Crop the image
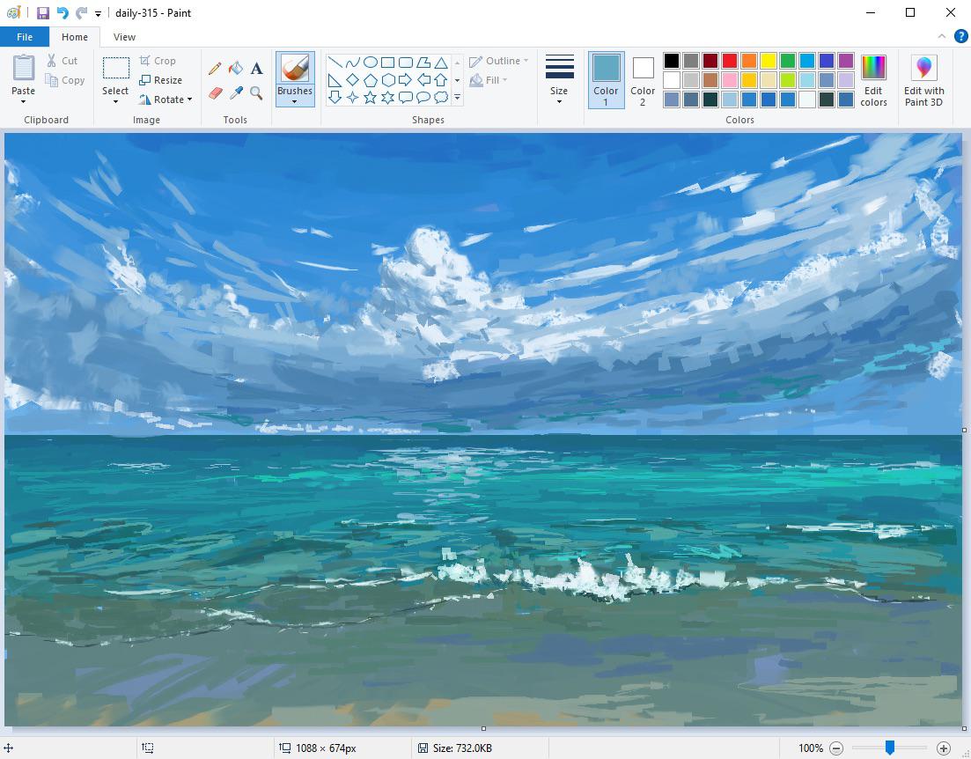This screenshot has height=759, width=971. tap(159, 60)
